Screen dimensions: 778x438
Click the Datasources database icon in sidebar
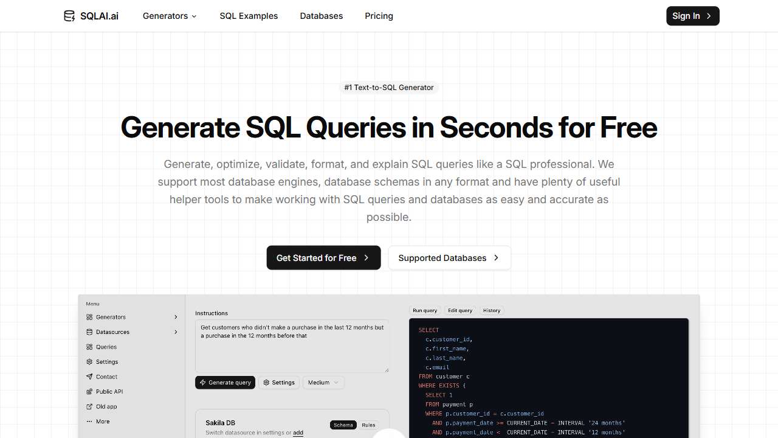pyautogui.click(x=89, y=332)
